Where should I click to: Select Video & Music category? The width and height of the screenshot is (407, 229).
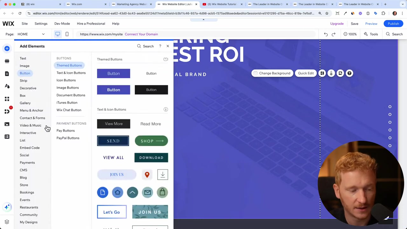[x=31, y=125]
